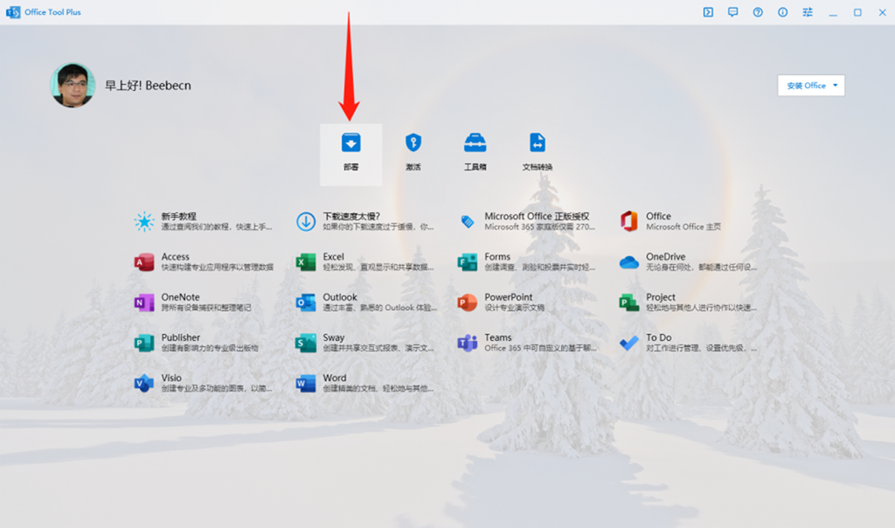This screenshot has width=895, height=528.
Task: Click the Office Tool Plus logo icon
Action: [13, 12]
